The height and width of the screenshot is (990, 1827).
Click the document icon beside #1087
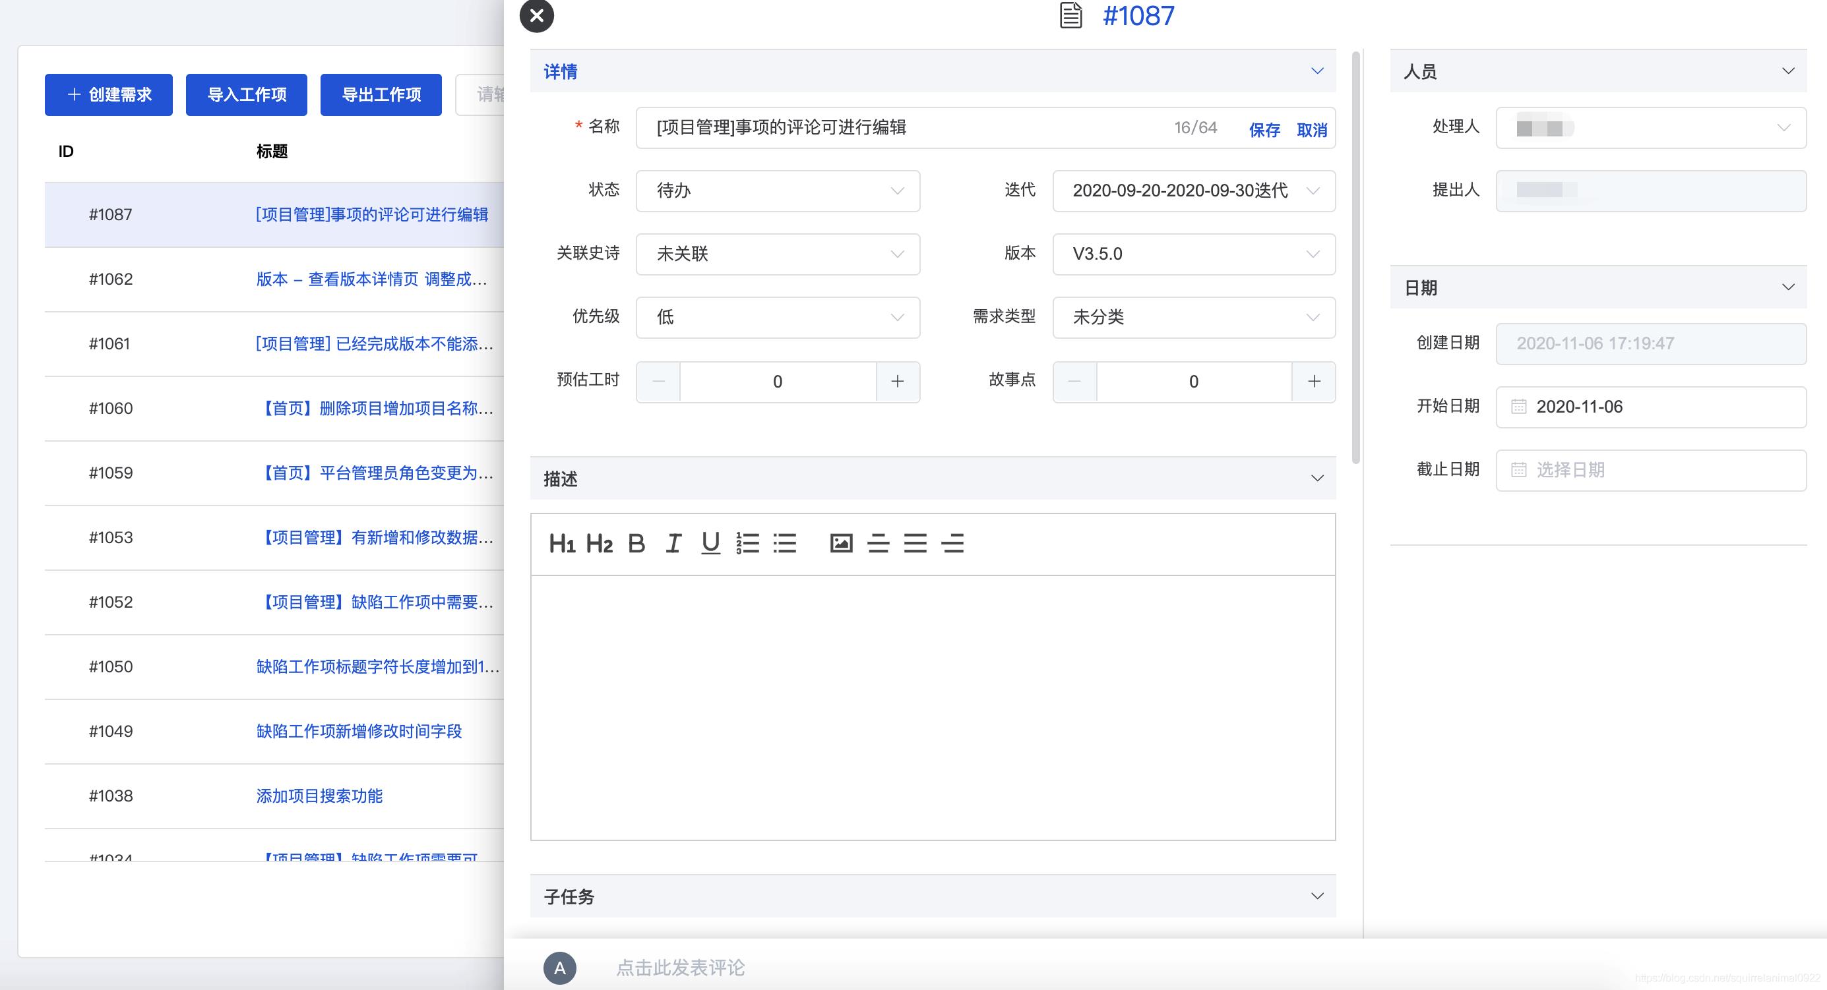[x=1070, y=16]
